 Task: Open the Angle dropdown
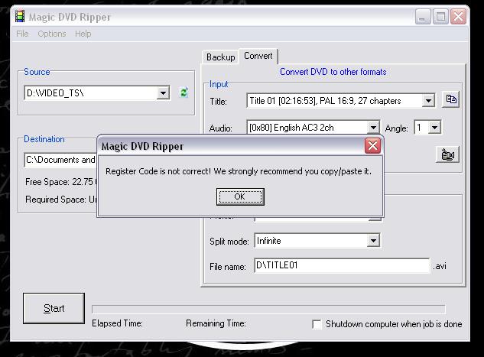434,127
